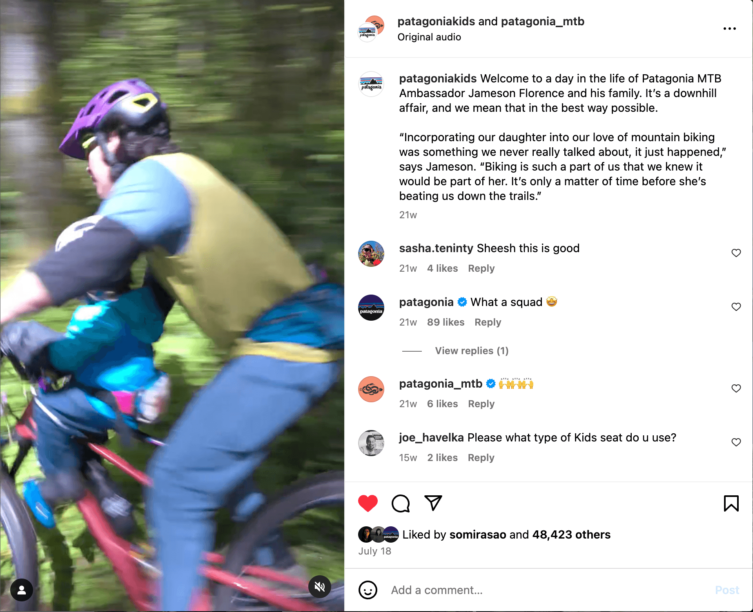This screenshot has width=753, height=612.
Task: Like sasha.teninty's comment
Action: point(736,253)
